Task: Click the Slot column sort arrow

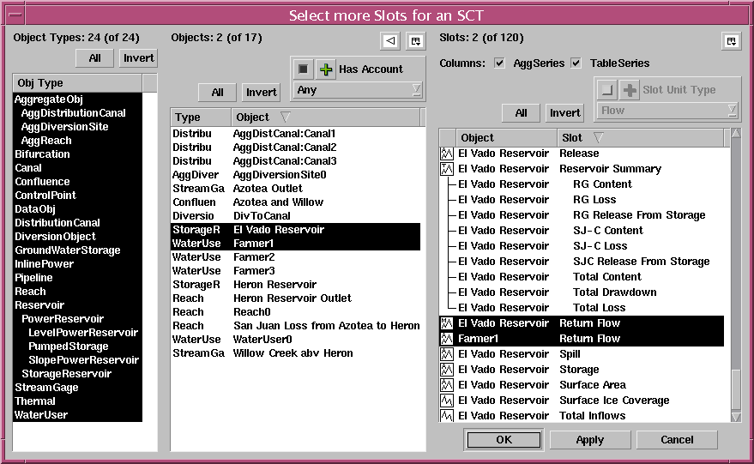Action: pos(598,138)
